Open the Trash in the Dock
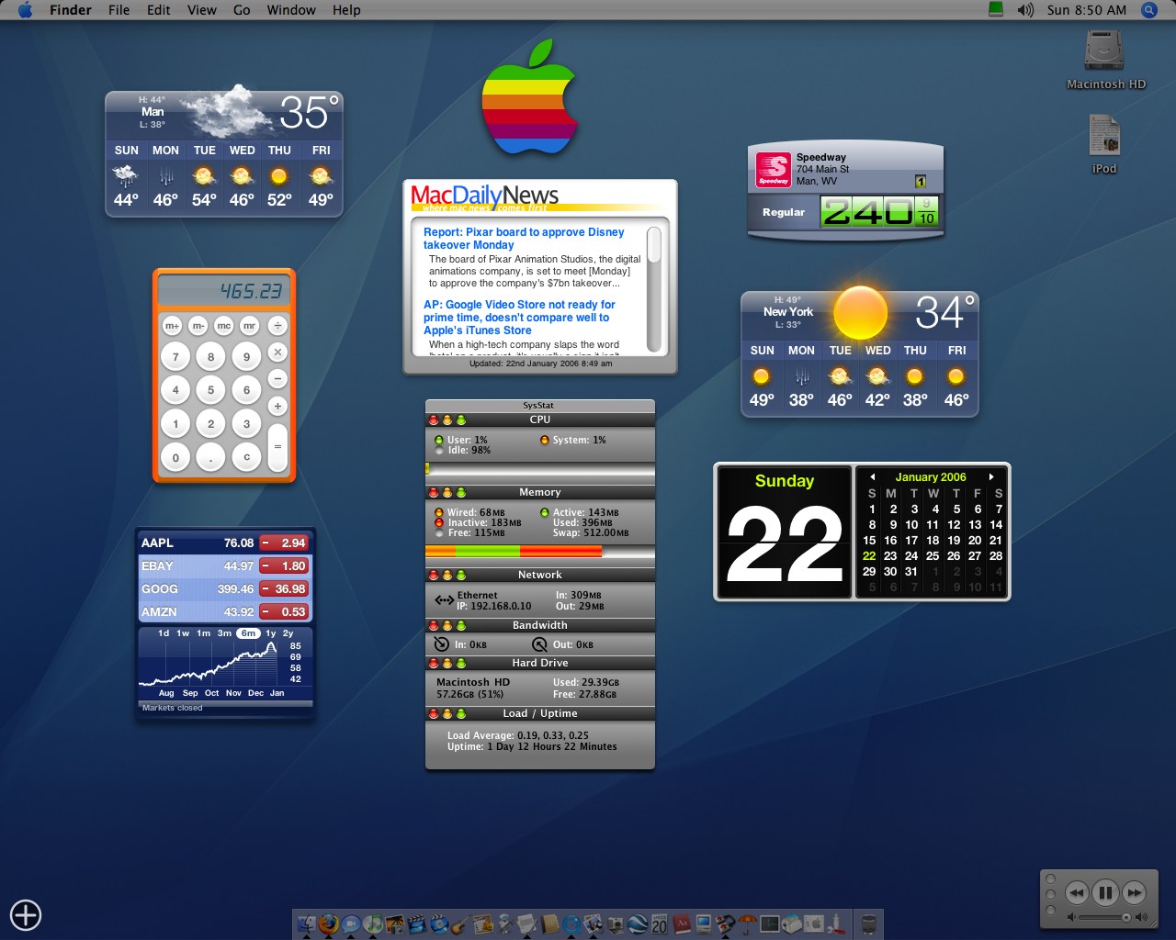The image size is (1176, 940). [867, 924]
